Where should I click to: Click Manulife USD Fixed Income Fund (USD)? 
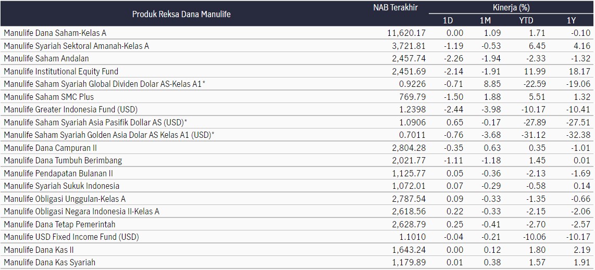(x=71, y=237)
